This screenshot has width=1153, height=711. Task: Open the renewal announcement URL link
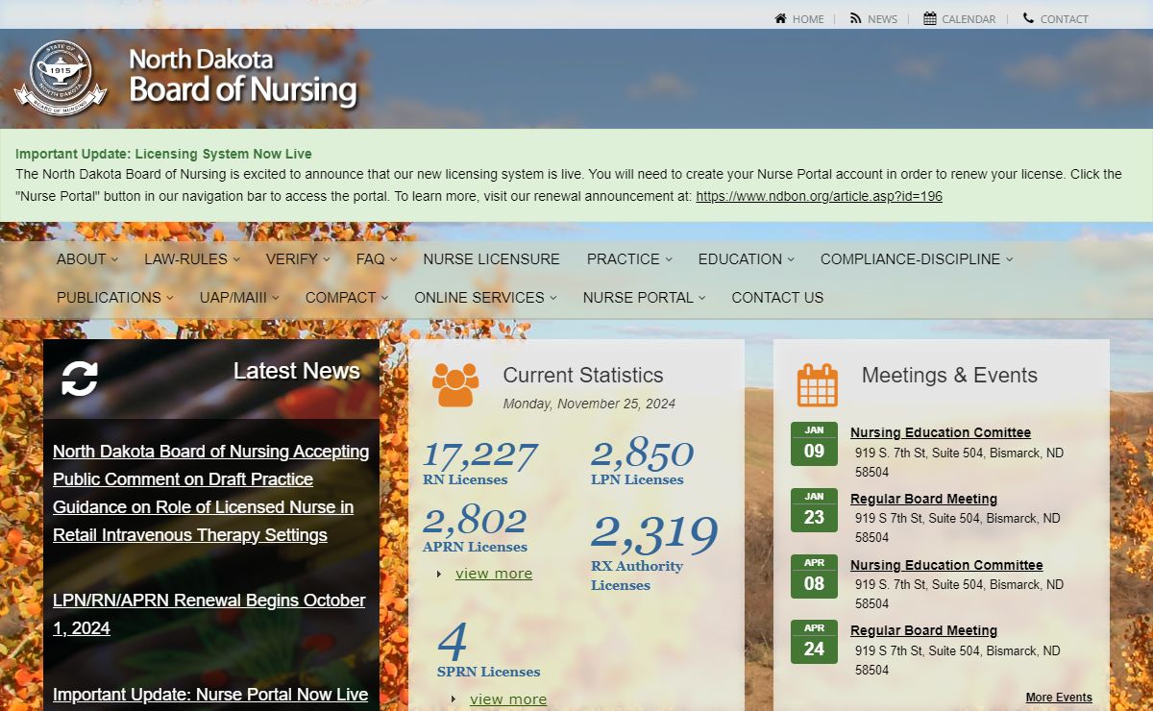[x=819, y=196]
